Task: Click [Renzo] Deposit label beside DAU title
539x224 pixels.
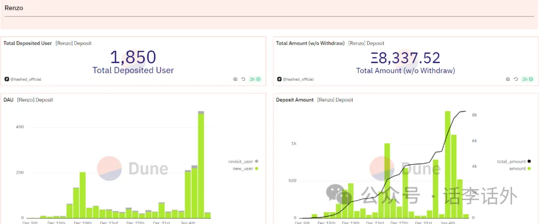Action: coord(35,100)
